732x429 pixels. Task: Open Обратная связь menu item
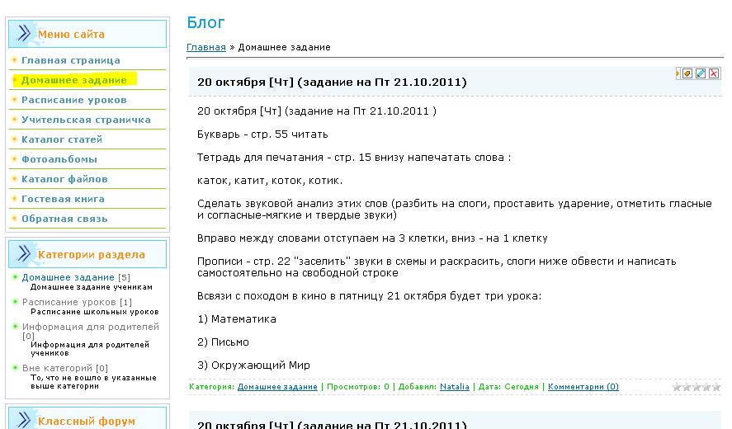pos(64,219)
